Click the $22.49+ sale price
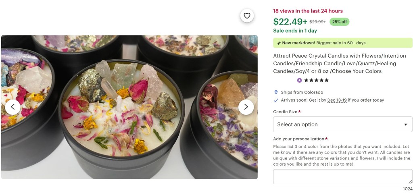 coord(290,21)
